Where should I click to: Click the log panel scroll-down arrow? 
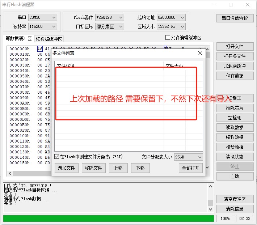click(210, 209)
